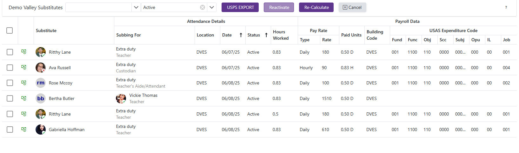Open the help question mark icon
This screenshot has height=153, width=519.
[506, 7]
